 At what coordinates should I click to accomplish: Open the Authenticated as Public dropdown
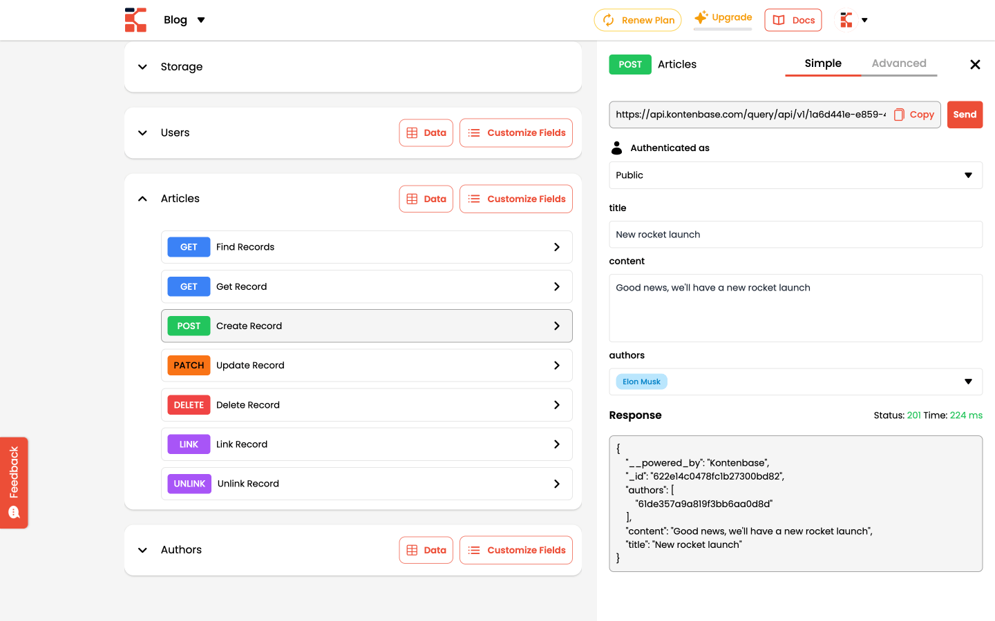click(x=795, y=175)
